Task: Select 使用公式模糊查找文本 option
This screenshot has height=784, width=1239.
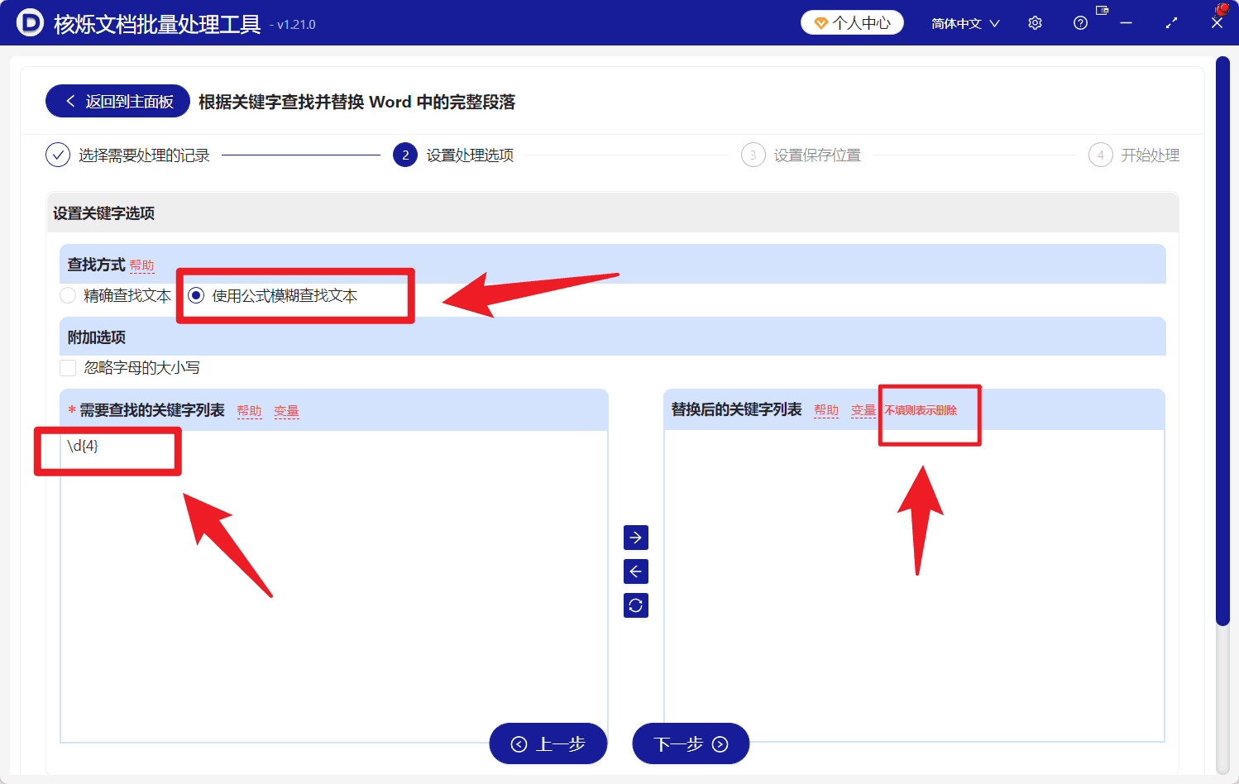Action: pyautogui.click(x=196, y=295)
